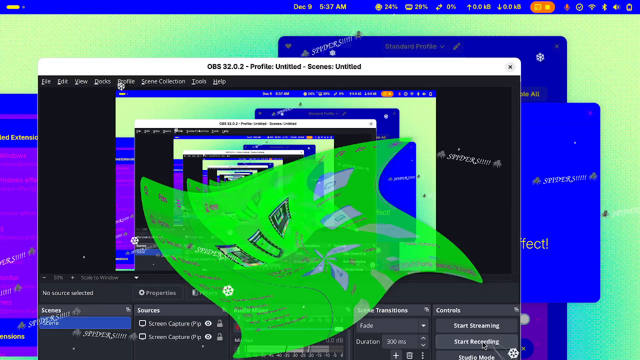This screenshot has width=640, height=360.
Task: Open the Edit menu in OBS
Action: (62, 81)
